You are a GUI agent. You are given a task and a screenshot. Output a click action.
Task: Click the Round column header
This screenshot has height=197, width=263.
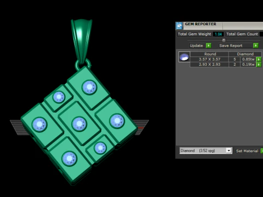(210, 54)
